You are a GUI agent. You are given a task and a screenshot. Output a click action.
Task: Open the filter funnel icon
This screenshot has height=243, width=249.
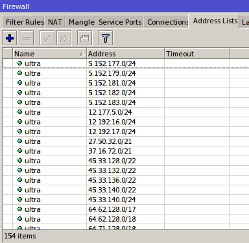pyautogui.click(x=105, y=38)
